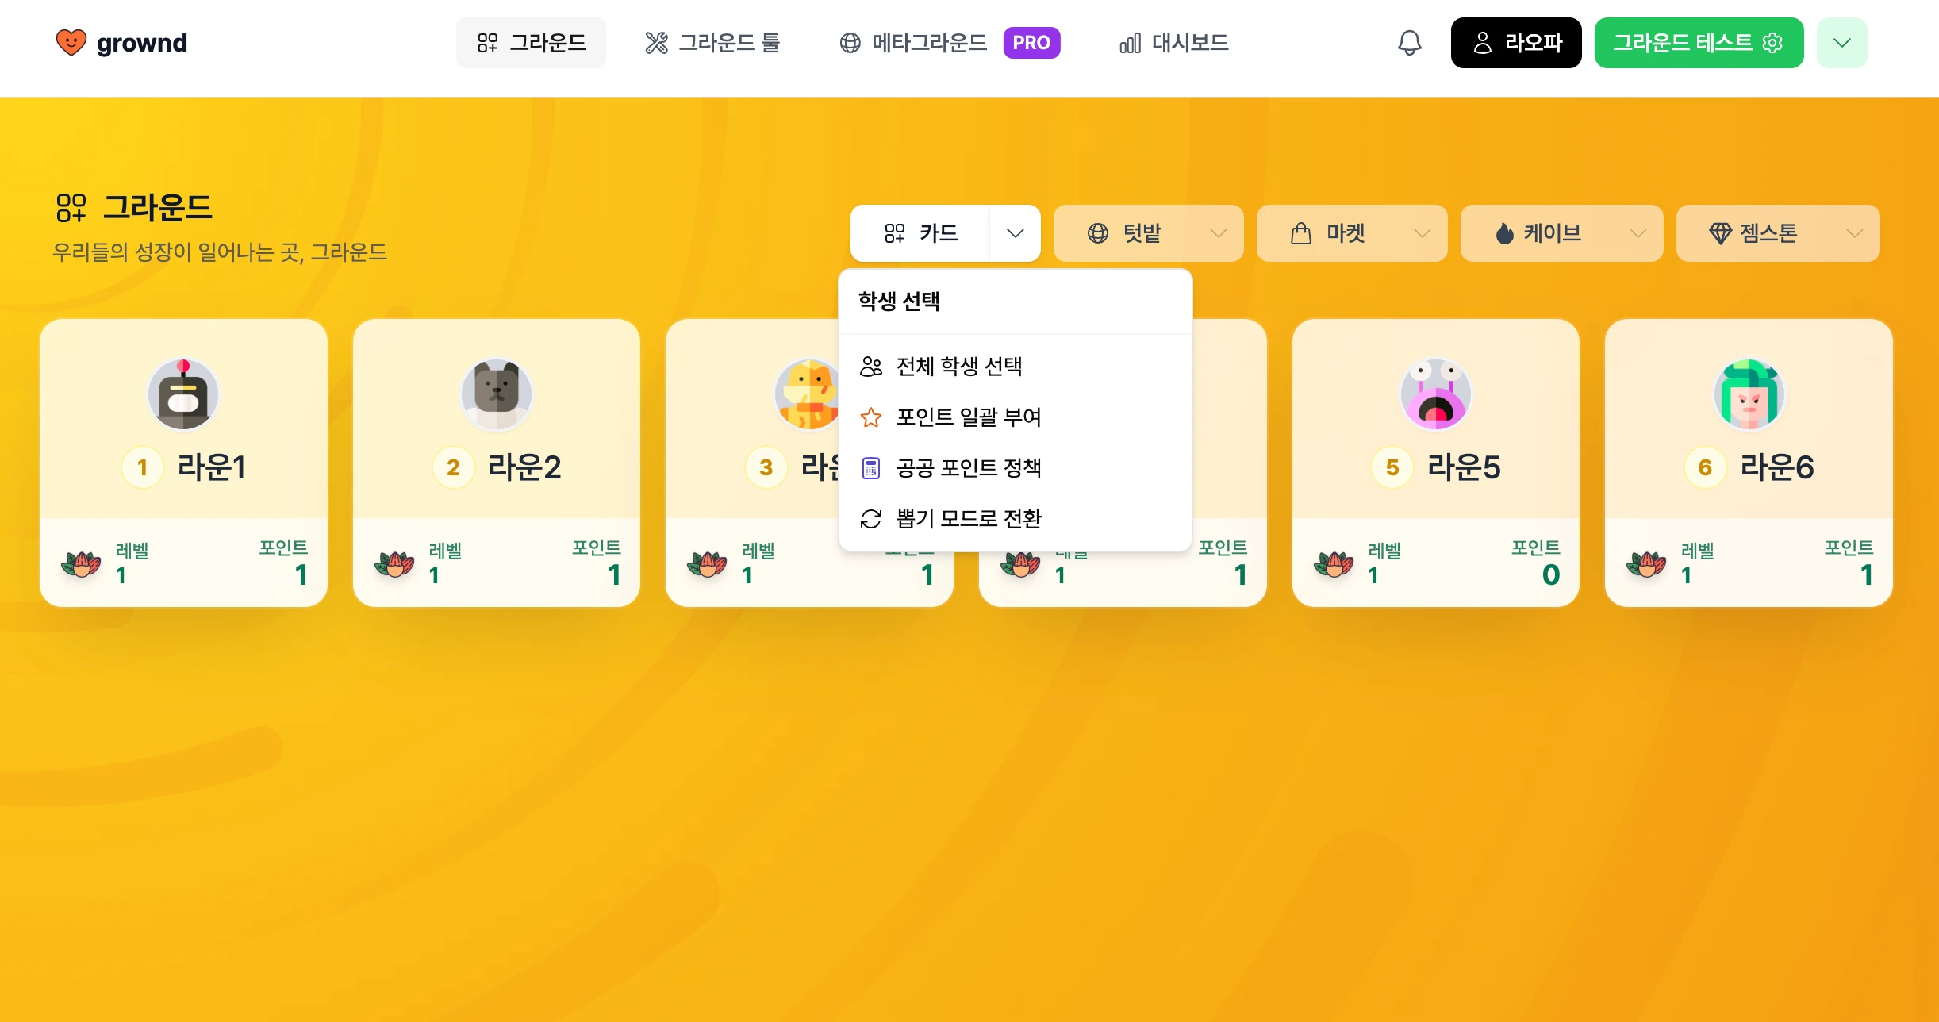Open the 마켓 dropdown
This screenshot has height=1022, width=1939.
(1352, 233)
